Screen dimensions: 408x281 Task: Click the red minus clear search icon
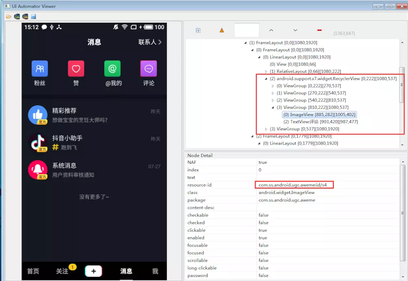click(x=319, y=31)
